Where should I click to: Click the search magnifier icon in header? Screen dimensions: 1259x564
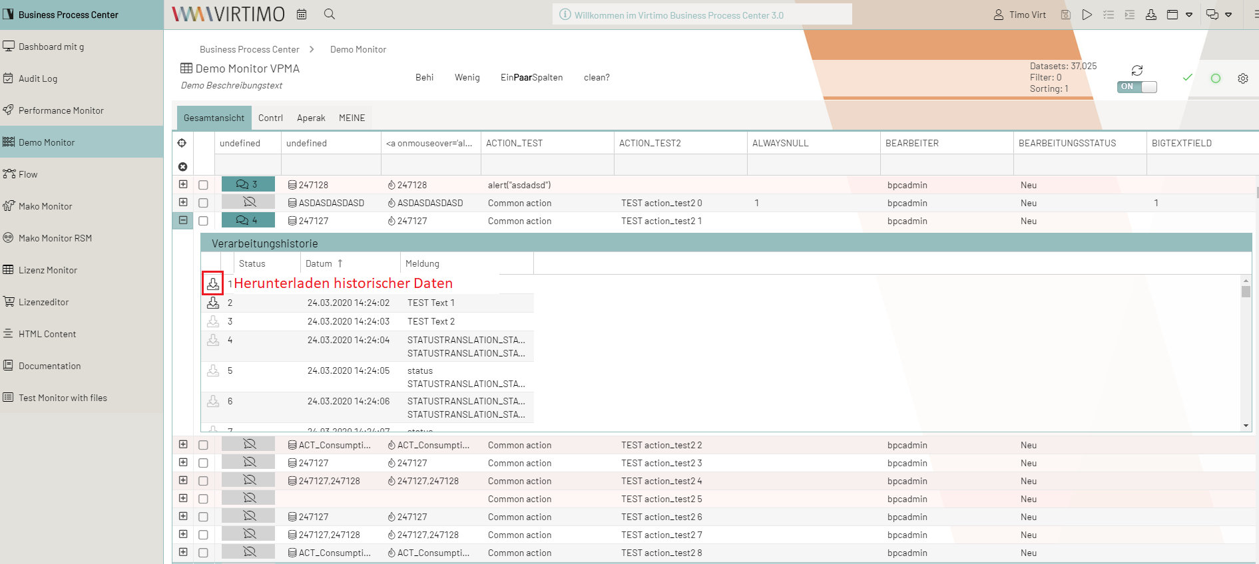tap(329, 14)
